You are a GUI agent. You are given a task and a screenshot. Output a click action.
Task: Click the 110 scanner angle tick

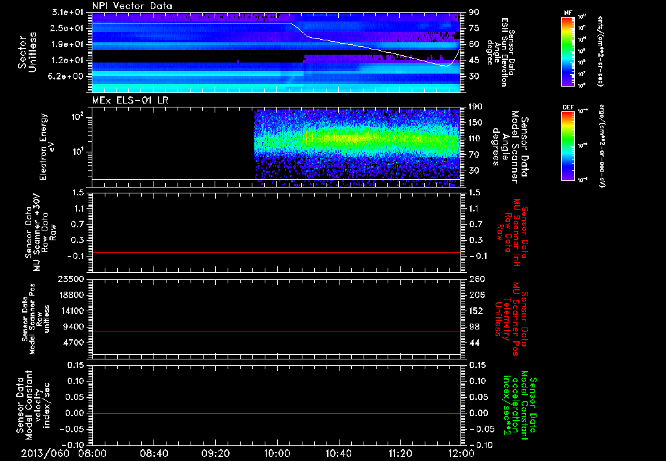(x=475, y=139)
